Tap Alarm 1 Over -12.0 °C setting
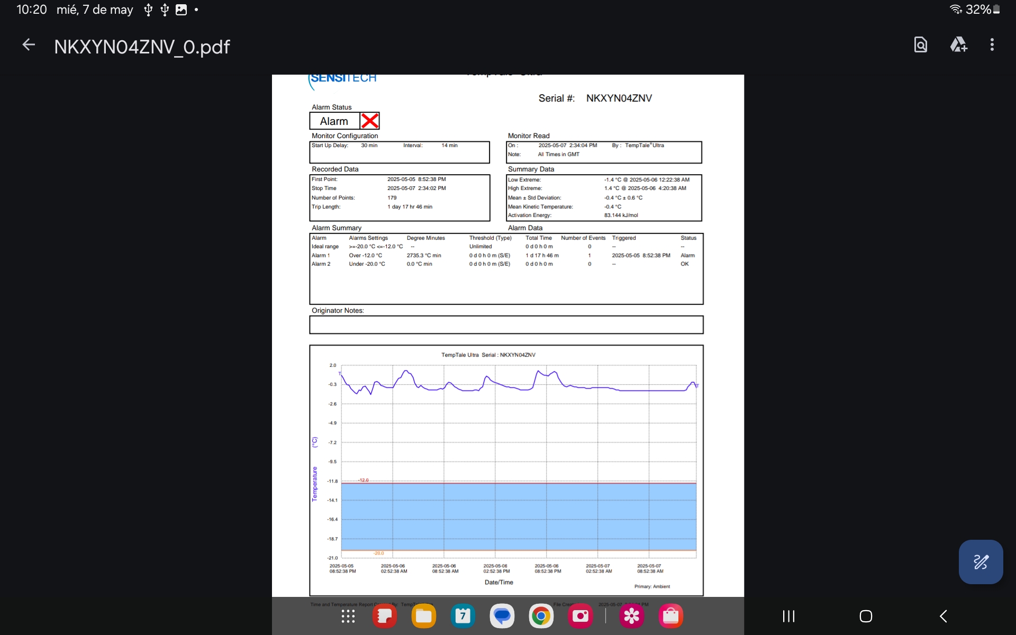The height and width of the screenshot is (635, 1016). (365, 256)
